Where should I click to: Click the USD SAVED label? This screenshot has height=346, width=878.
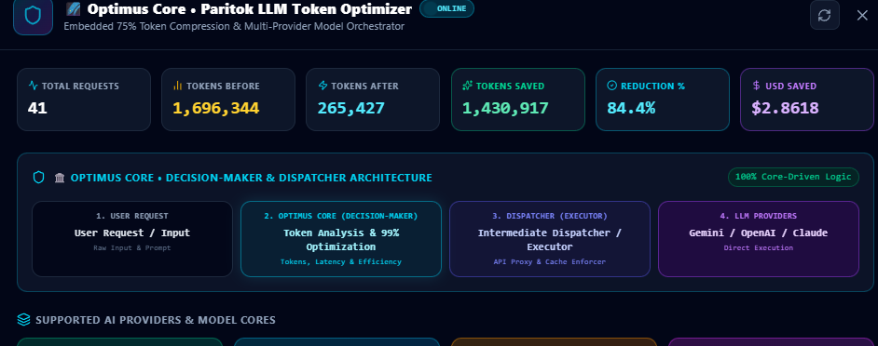tap(790, 86)
